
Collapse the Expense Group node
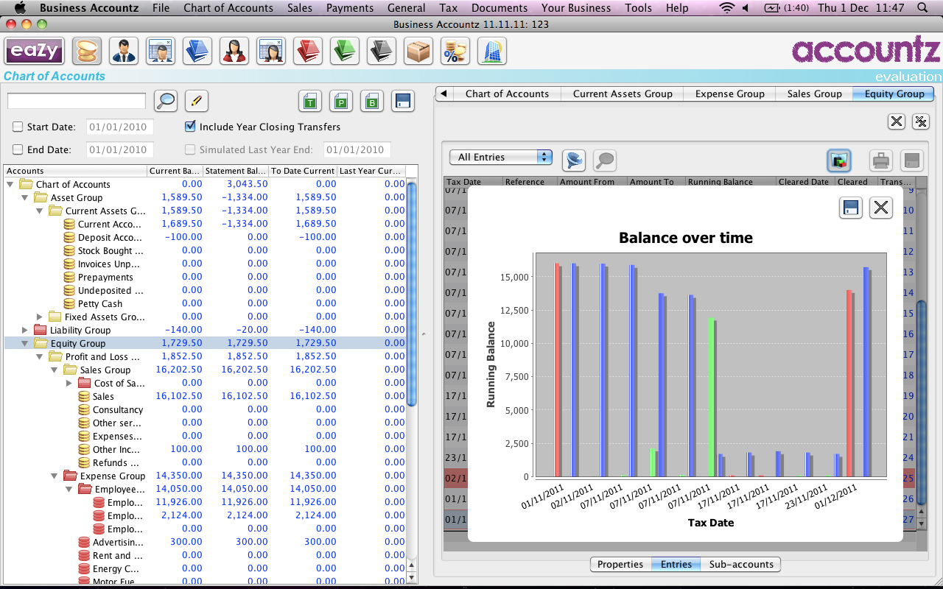point(55,476)
